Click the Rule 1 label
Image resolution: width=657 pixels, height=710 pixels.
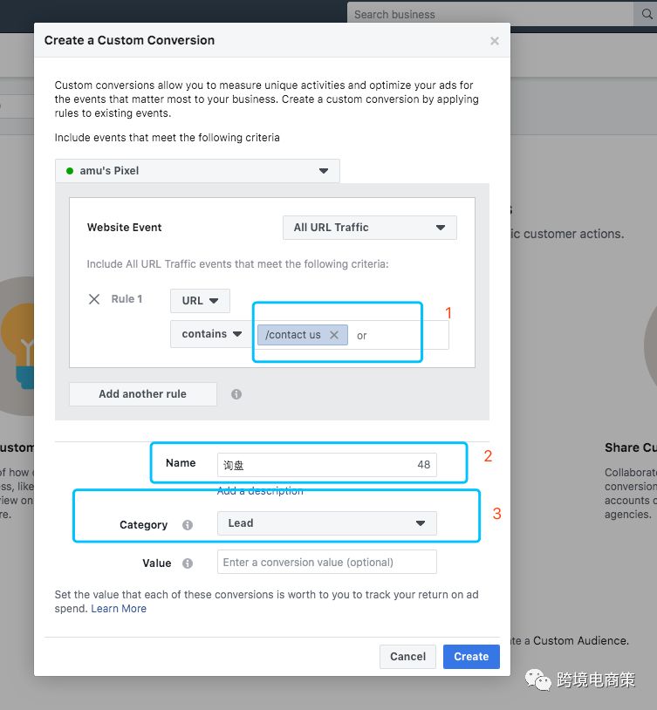pos(127,299)
